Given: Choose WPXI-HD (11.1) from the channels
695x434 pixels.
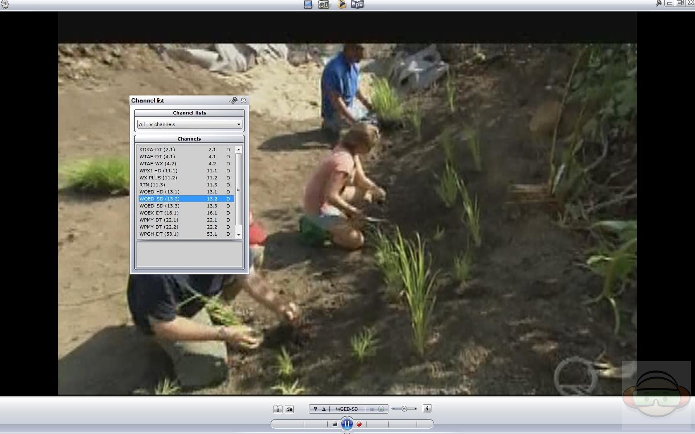Looking at the screenshot, I should pos(158,171).
